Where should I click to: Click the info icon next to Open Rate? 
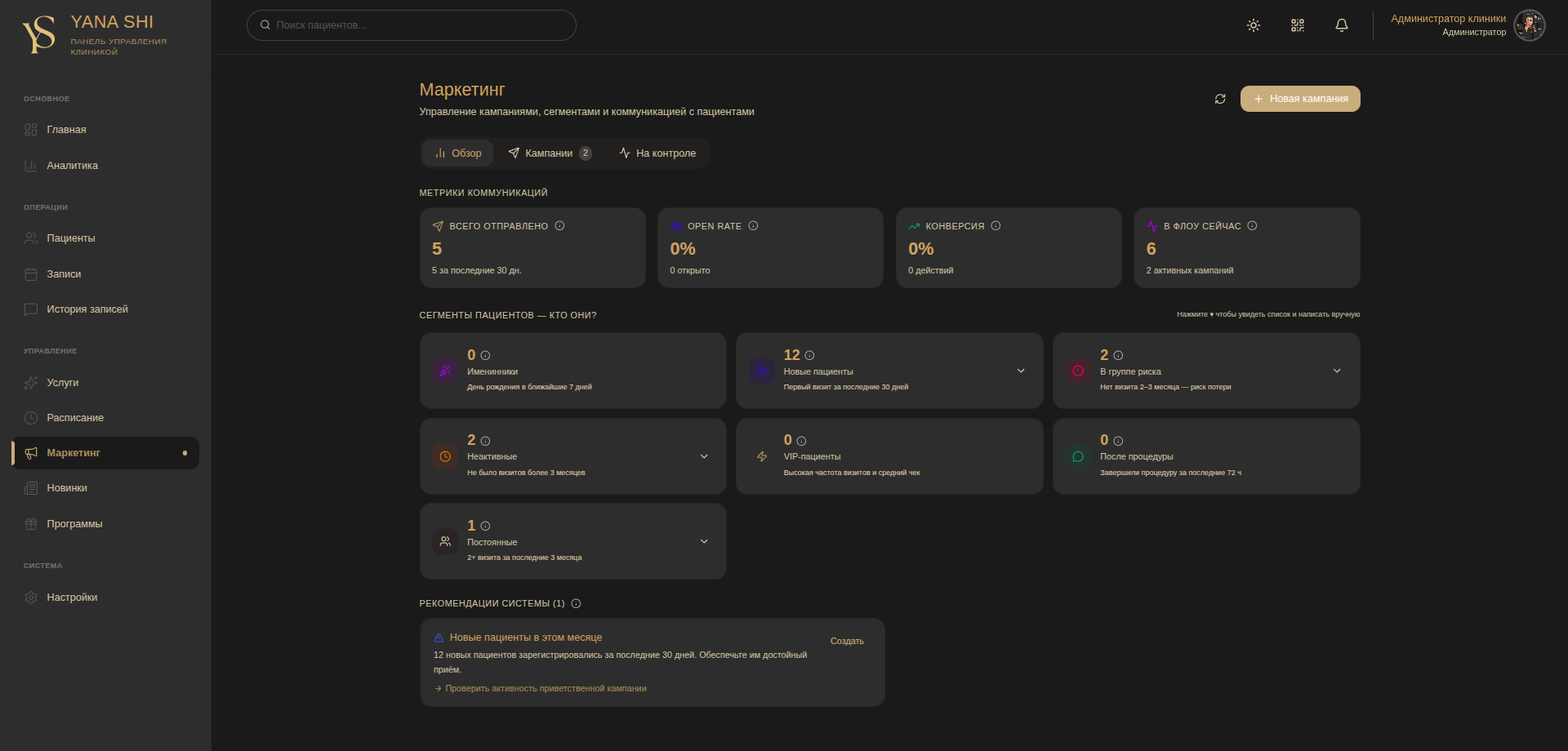tap(754, 226)
